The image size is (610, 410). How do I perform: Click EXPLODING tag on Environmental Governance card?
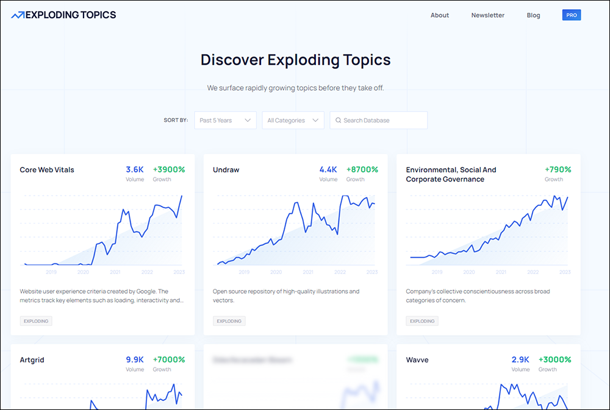(x=422, y=321)
